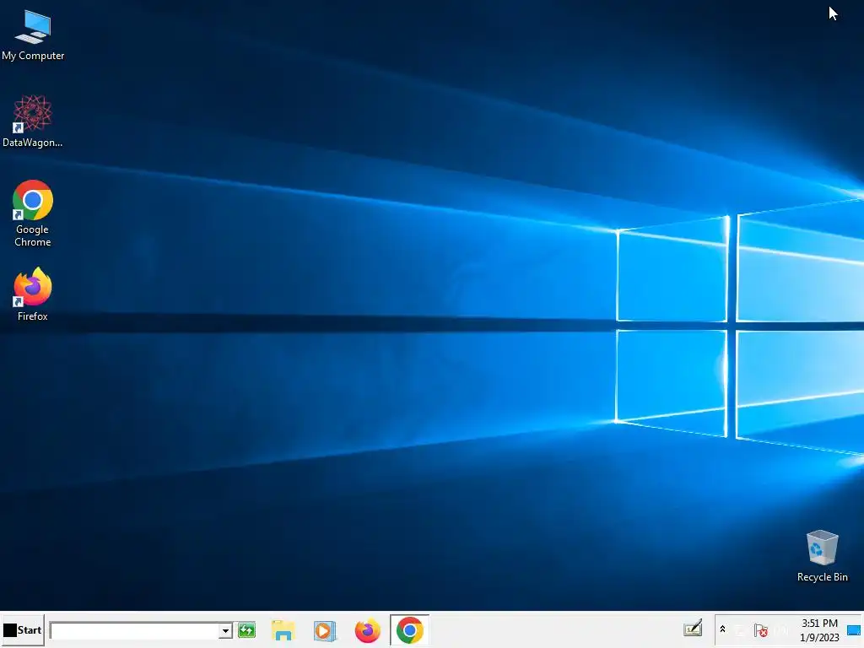Select the Firefox desktop shortcut

[33, 294]
